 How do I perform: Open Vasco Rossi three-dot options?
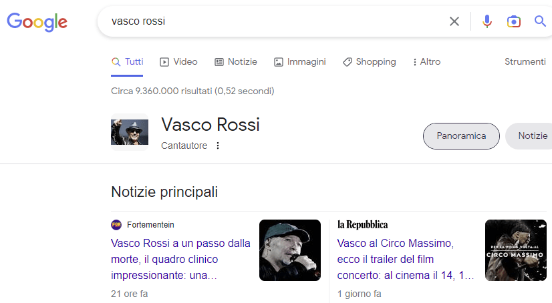click(x=218, y=145)
